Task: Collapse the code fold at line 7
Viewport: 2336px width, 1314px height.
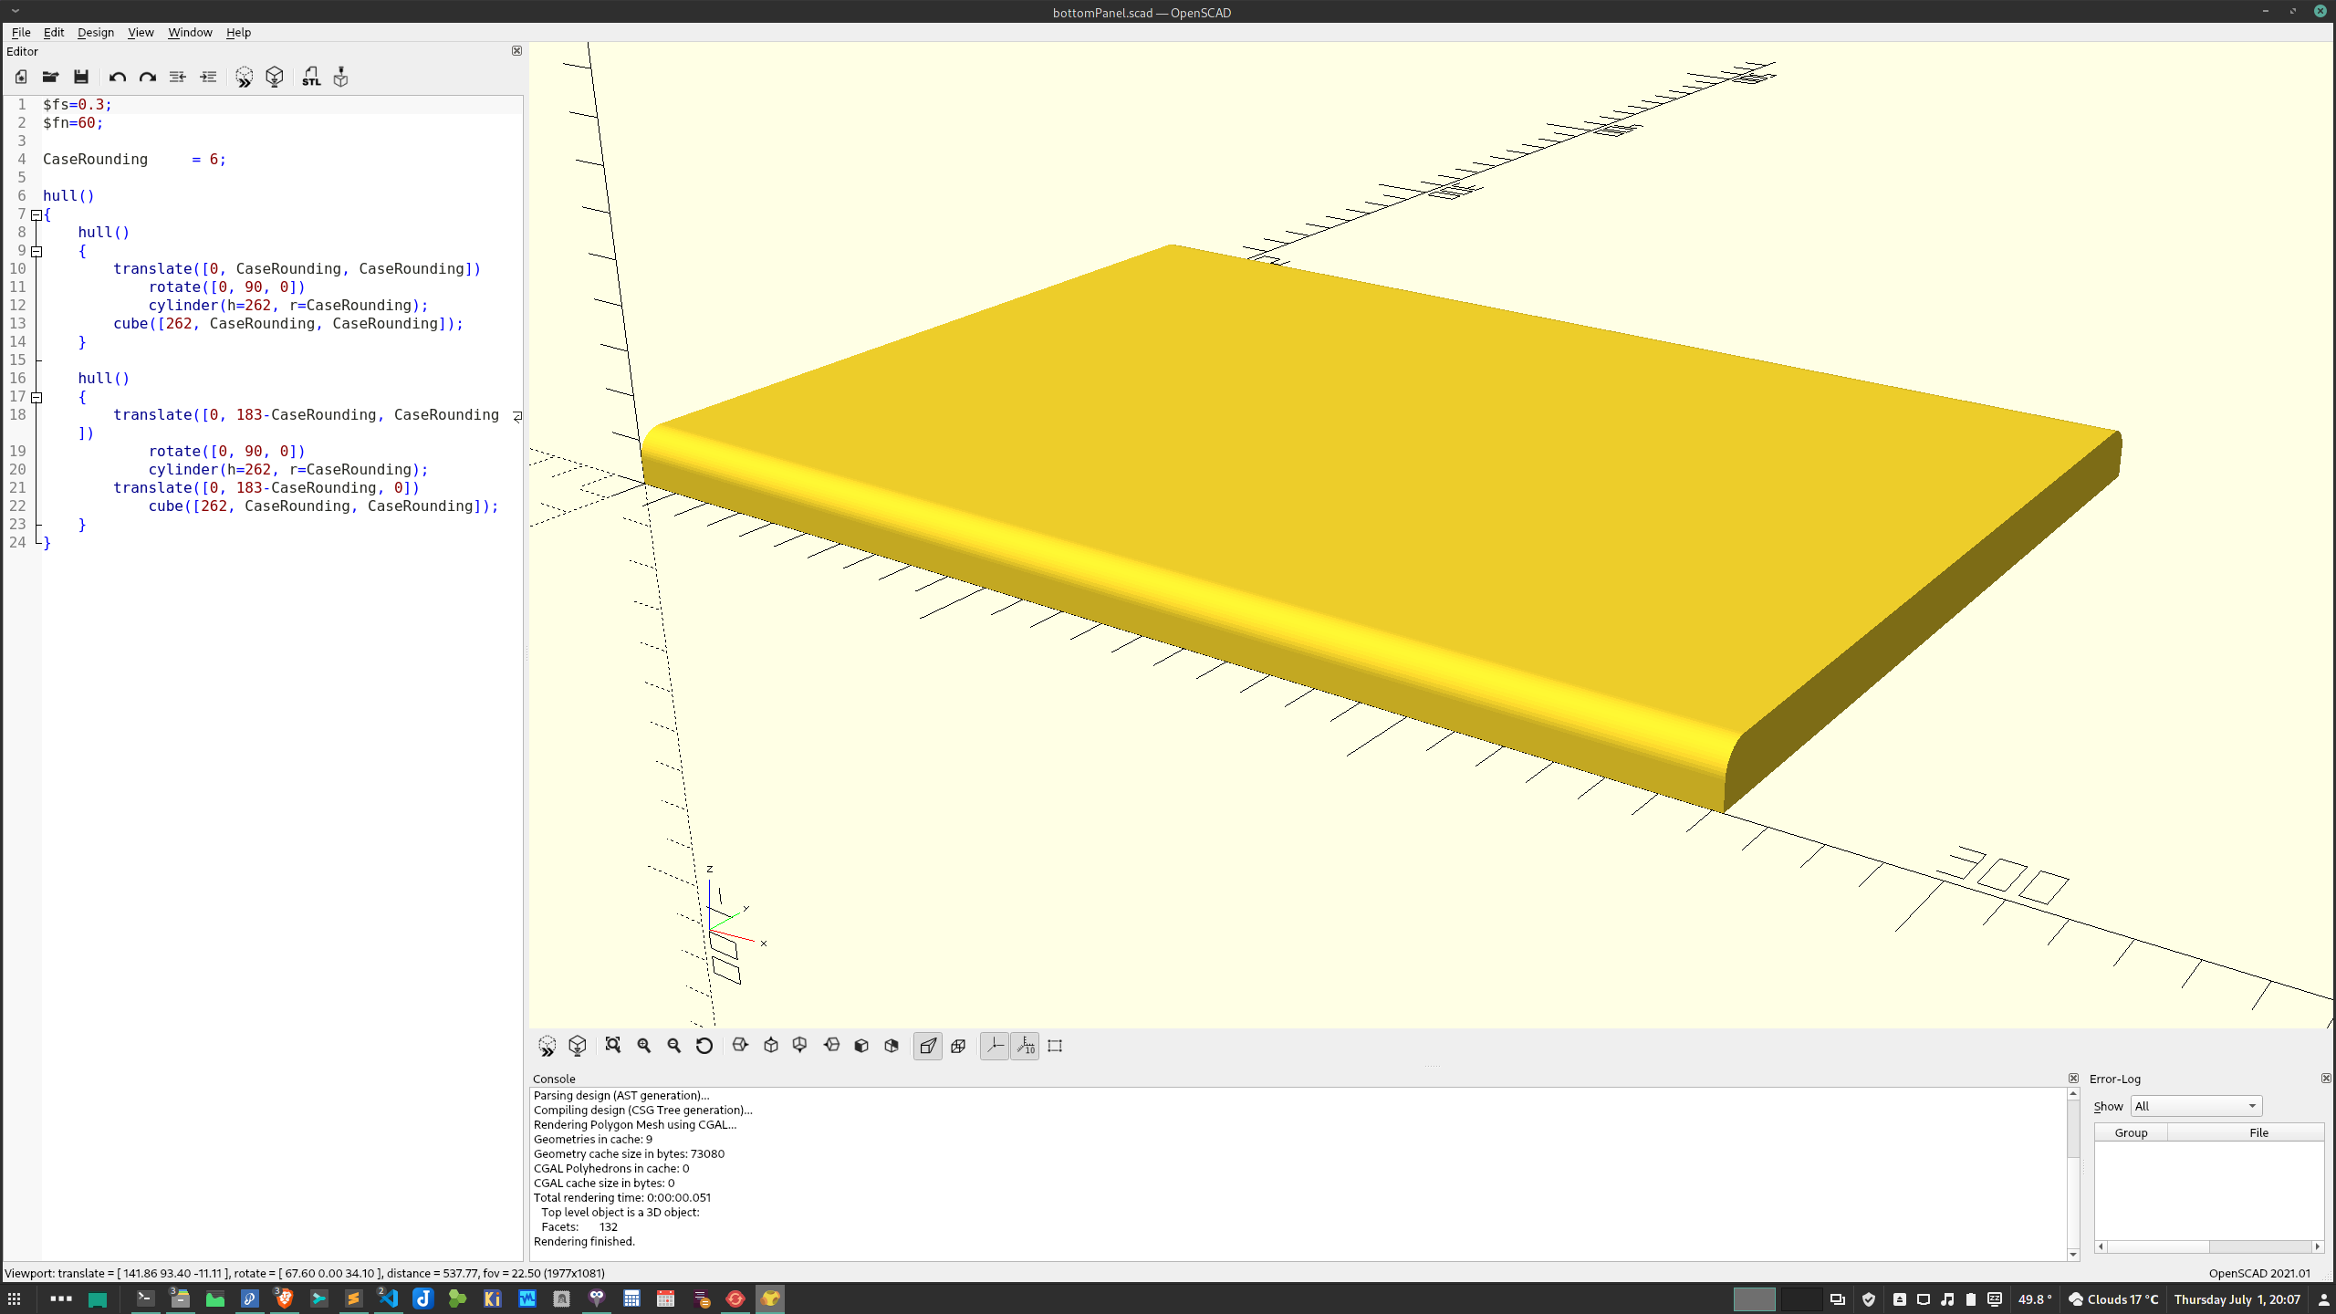Action: click(36, 215)
